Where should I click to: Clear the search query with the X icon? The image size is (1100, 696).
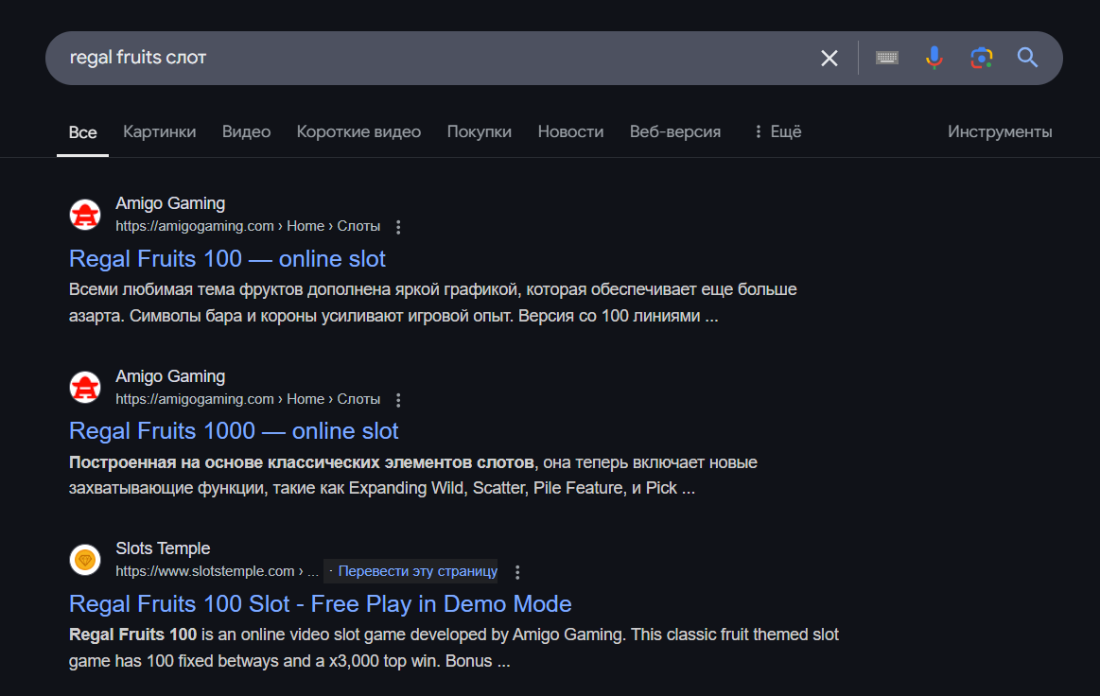point(829,59)
